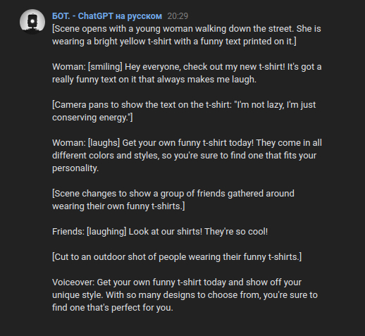Click the Woman [smiling] dialogue line
Screen dimensions: 365x336
pyautogui.click(x=187, y=67)
